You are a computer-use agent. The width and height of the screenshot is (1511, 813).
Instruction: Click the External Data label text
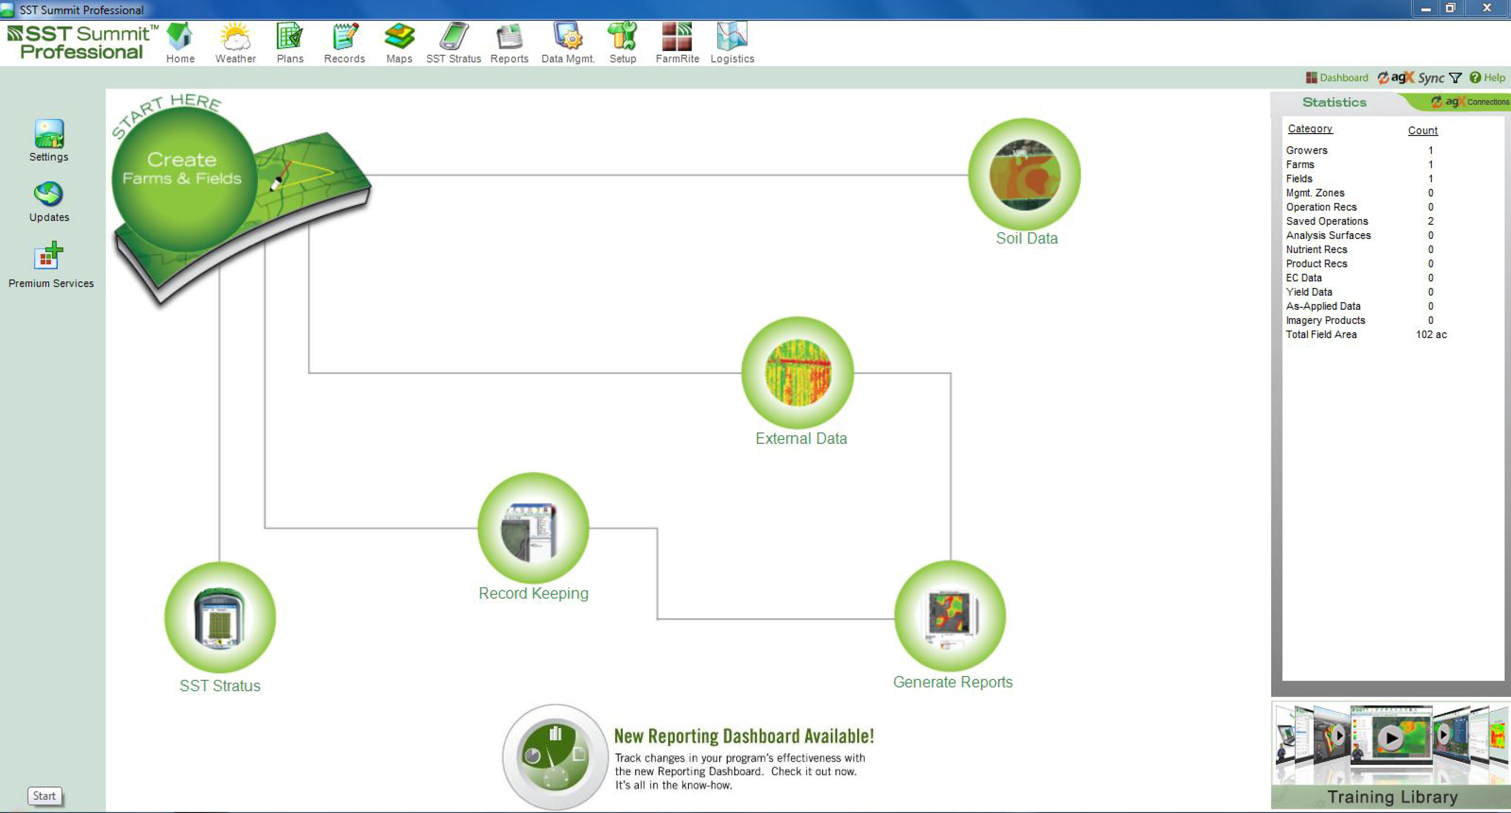[801, 438]
